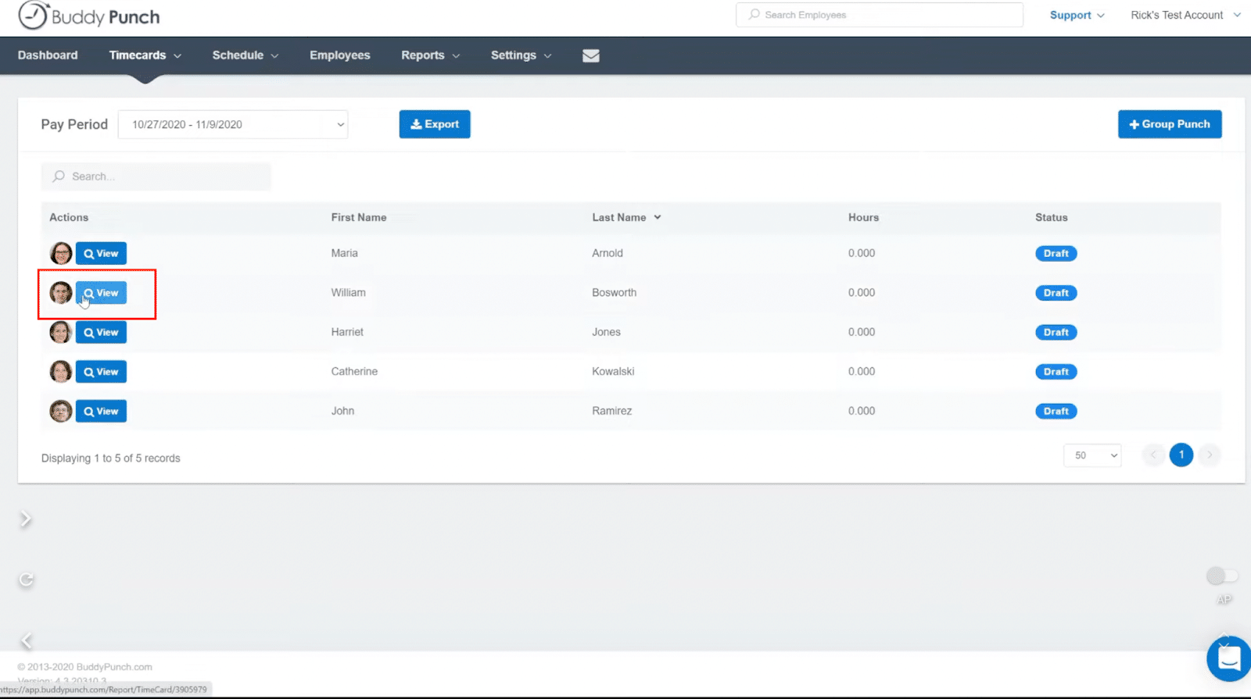The width and height of the screenshot is (1251, 699).
Task: Click John Ramirez's avatar photo
Action: 61,411
